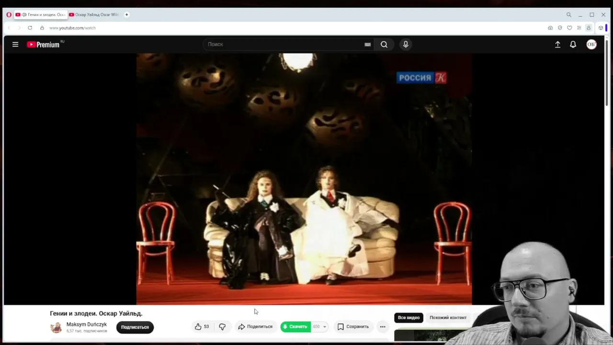Screen dimensions: 613x345
Task: Open the YouTube guide hamburger menu
Action: 15,45
